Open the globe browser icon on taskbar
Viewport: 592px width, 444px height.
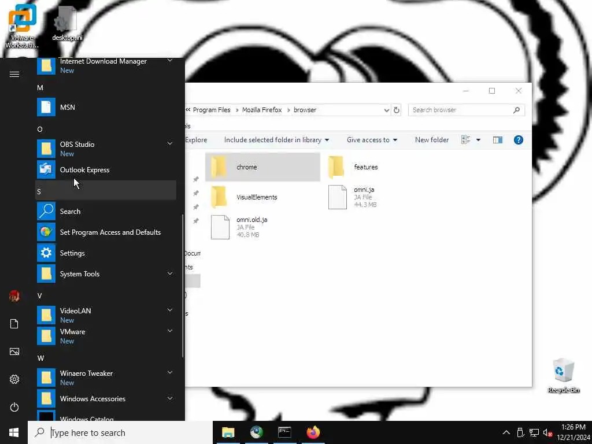(x=256, y=432)
